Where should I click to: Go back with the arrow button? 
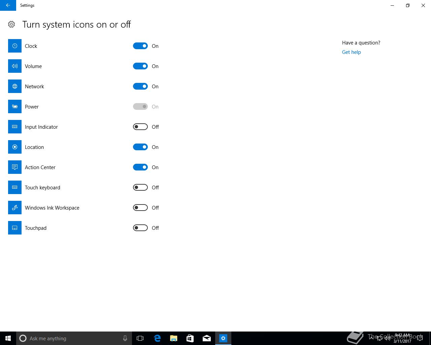(x=8, y=5)
